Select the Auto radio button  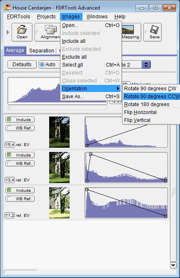tap(42, 65)
